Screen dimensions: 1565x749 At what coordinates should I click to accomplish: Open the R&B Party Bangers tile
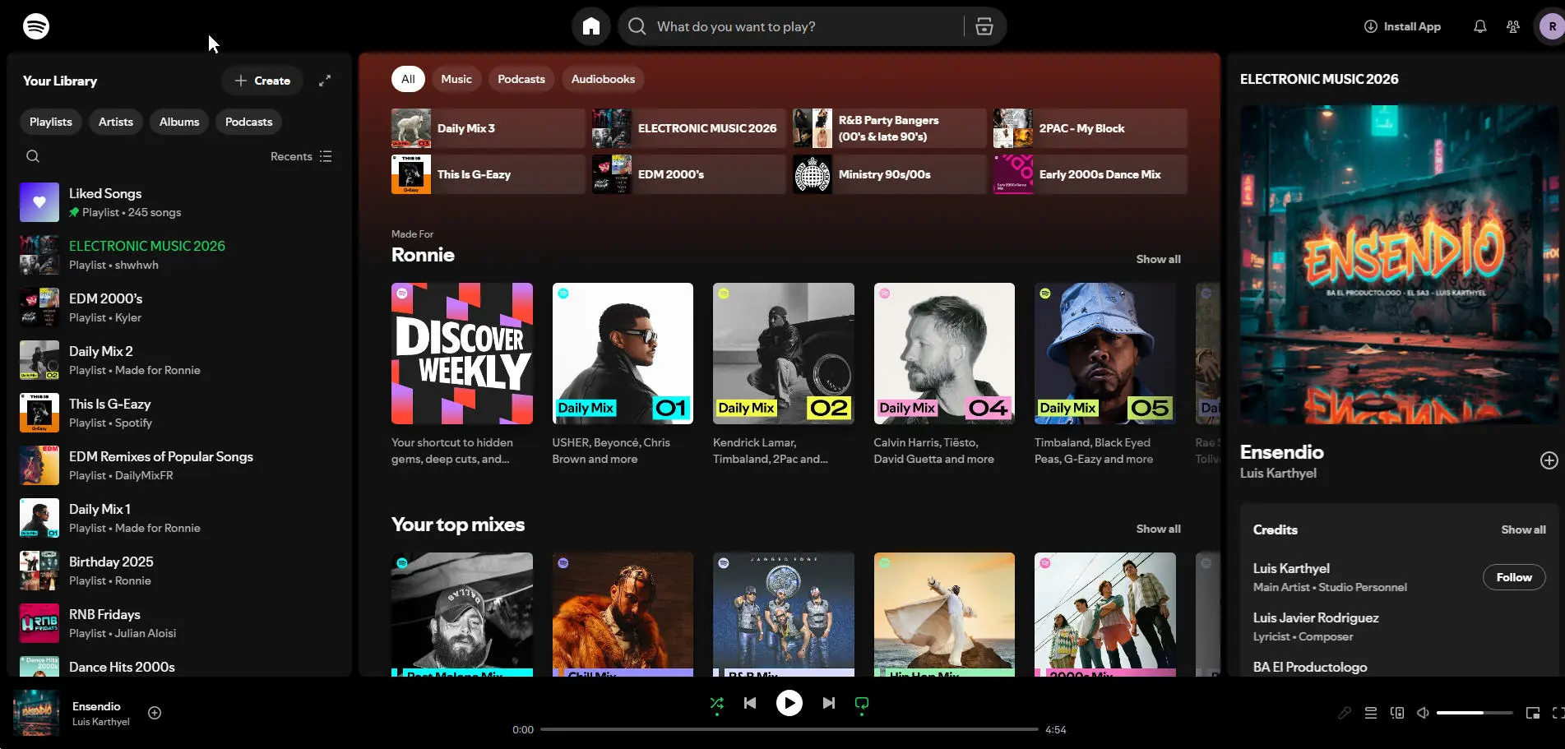[889, 128]
